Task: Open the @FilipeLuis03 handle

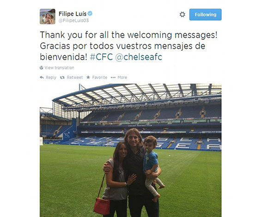Action: coord(73,20)
